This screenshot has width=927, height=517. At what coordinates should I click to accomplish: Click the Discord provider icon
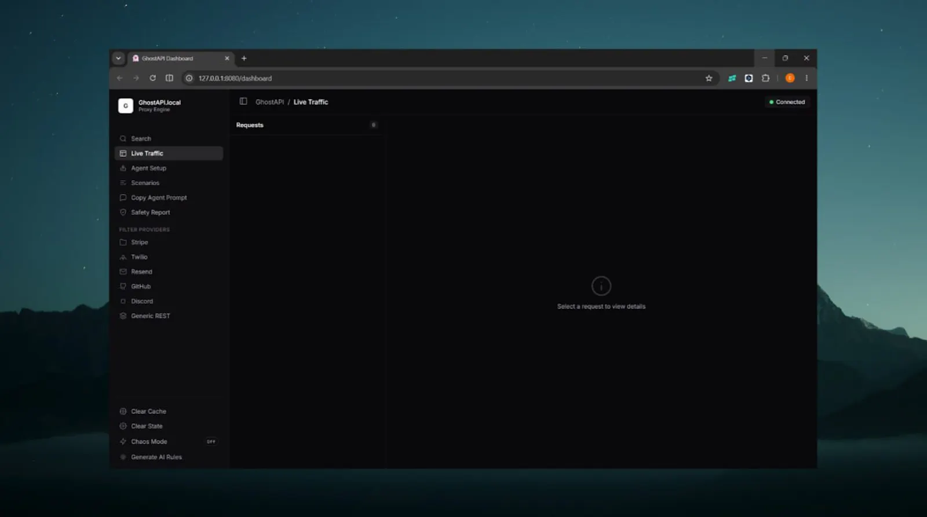[x=123, y=301]
